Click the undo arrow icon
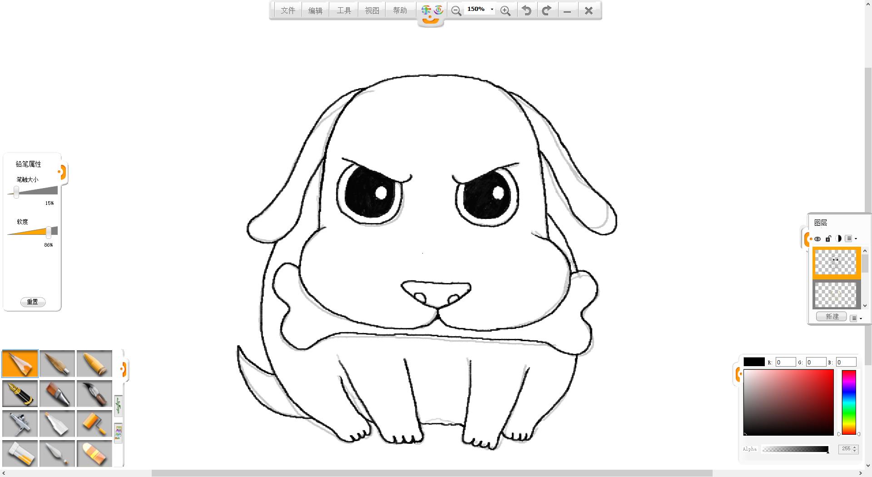 click(526, 10)
